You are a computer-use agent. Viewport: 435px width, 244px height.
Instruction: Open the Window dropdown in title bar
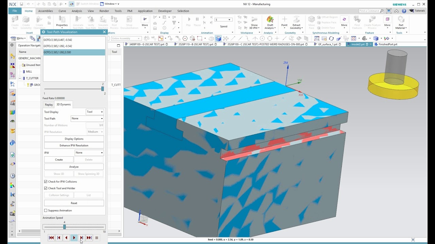(110, 4)
